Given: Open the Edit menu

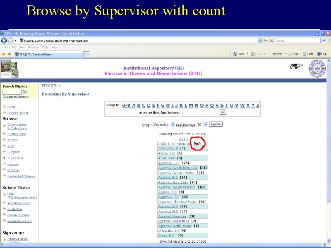Looking at the screenshot, I should 14,47.
